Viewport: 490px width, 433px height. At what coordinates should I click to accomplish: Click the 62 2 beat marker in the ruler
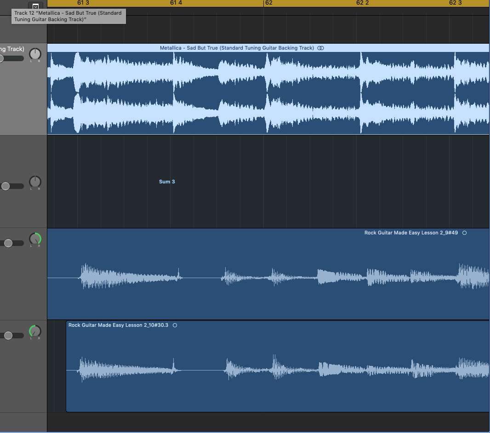pyautogui.click(x=362, y=3)
